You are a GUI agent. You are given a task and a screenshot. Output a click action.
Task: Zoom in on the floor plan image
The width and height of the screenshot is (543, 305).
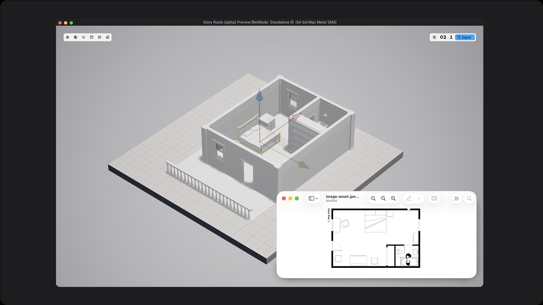pos(393,199)
